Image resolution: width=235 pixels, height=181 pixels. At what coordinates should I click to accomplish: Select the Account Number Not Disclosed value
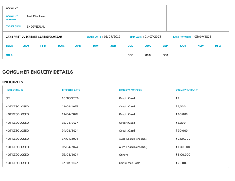(x=37, y=16)
